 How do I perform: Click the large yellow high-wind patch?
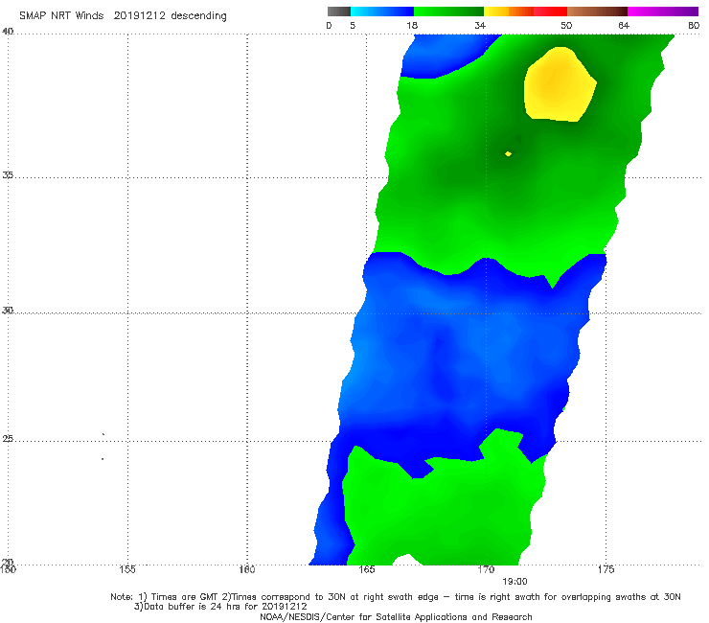560,84
